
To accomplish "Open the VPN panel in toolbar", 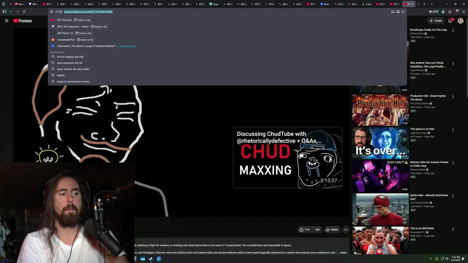I will (x=434, y=12).
